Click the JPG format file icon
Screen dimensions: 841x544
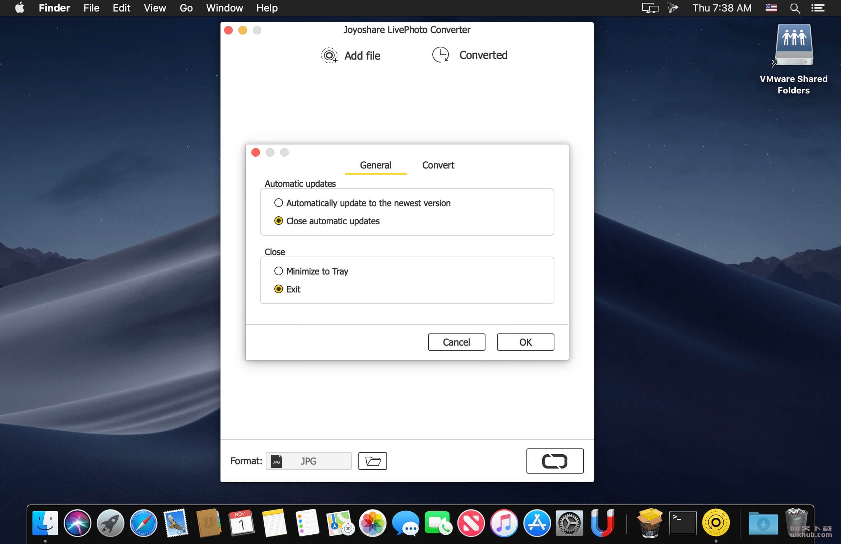coord(277,461)
